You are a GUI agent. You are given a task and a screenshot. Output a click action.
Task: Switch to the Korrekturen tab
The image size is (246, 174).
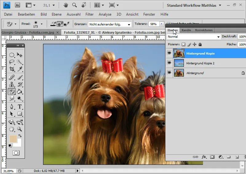[204, 30]
